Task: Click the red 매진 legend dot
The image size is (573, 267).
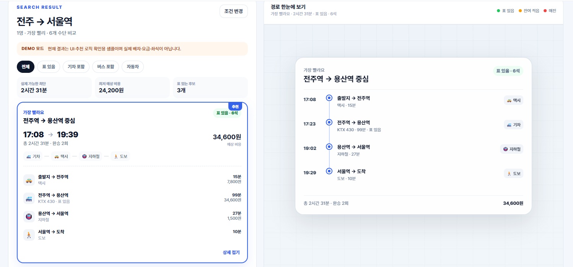Action: click(x=545, y=11)
